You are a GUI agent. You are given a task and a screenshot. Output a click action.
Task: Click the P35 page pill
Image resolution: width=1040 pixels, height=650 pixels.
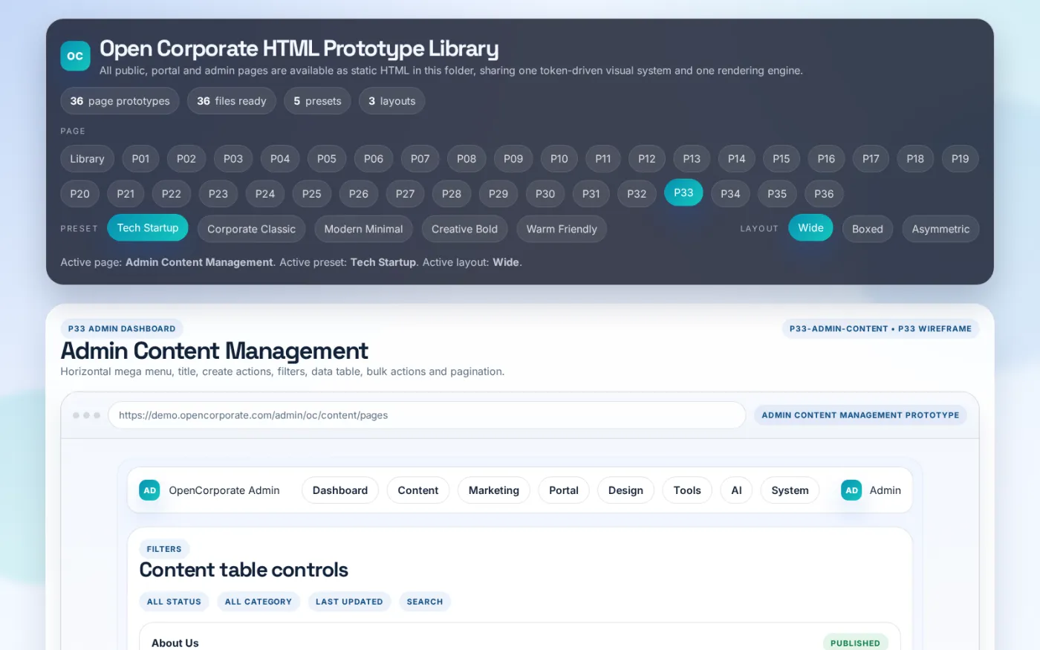point(777,193)
